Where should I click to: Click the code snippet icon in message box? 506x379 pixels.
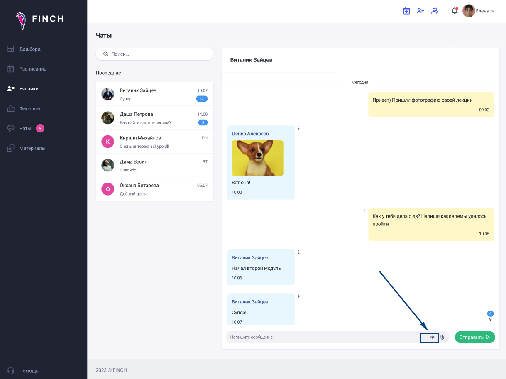tap(432, 337)
